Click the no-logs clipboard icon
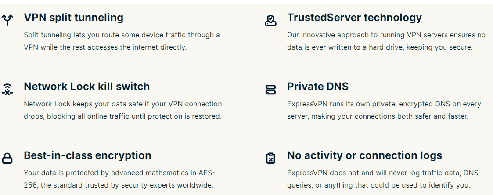Screen dimensions: 493x195 tap(270, 158)
